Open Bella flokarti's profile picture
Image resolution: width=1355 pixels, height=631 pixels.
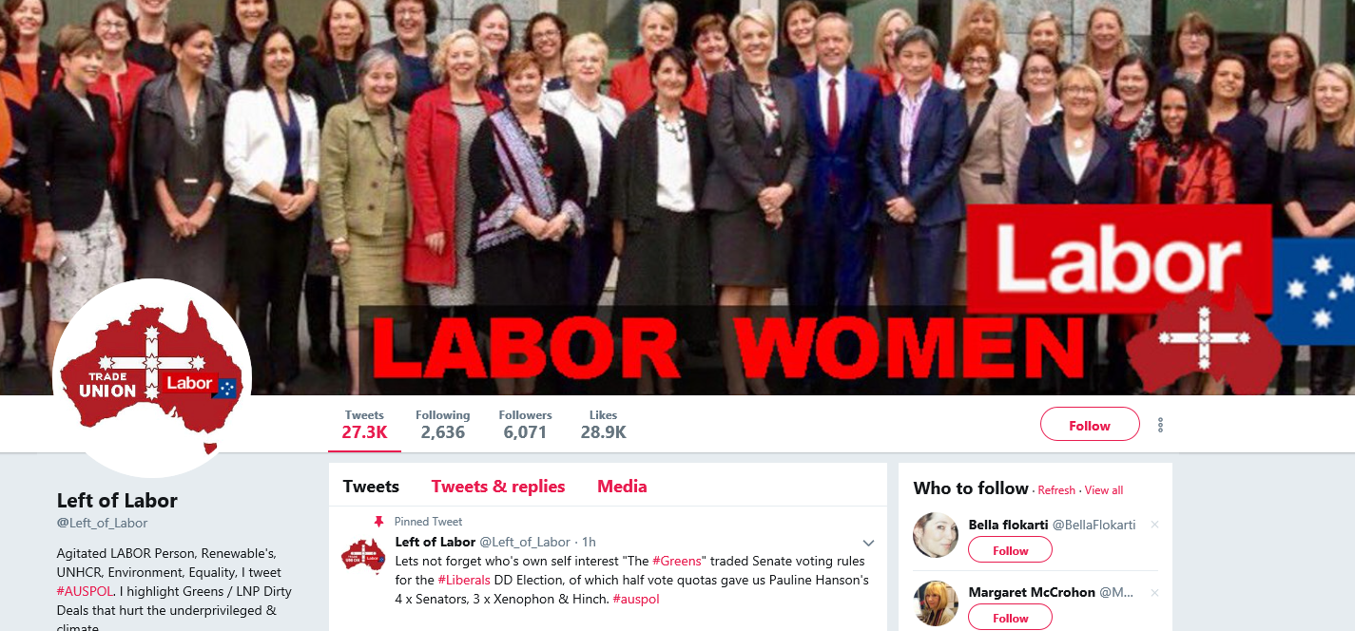(936, 534)
